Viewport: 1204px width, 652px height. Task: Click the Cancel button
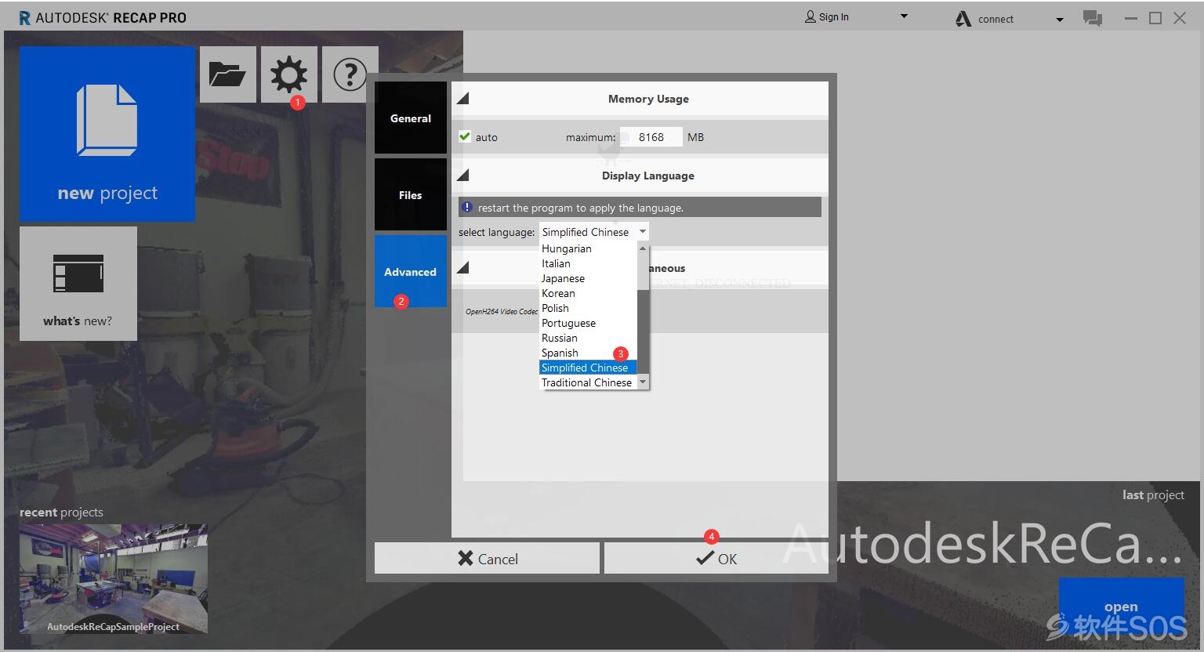pyautogui.click(x=487, y=559)
